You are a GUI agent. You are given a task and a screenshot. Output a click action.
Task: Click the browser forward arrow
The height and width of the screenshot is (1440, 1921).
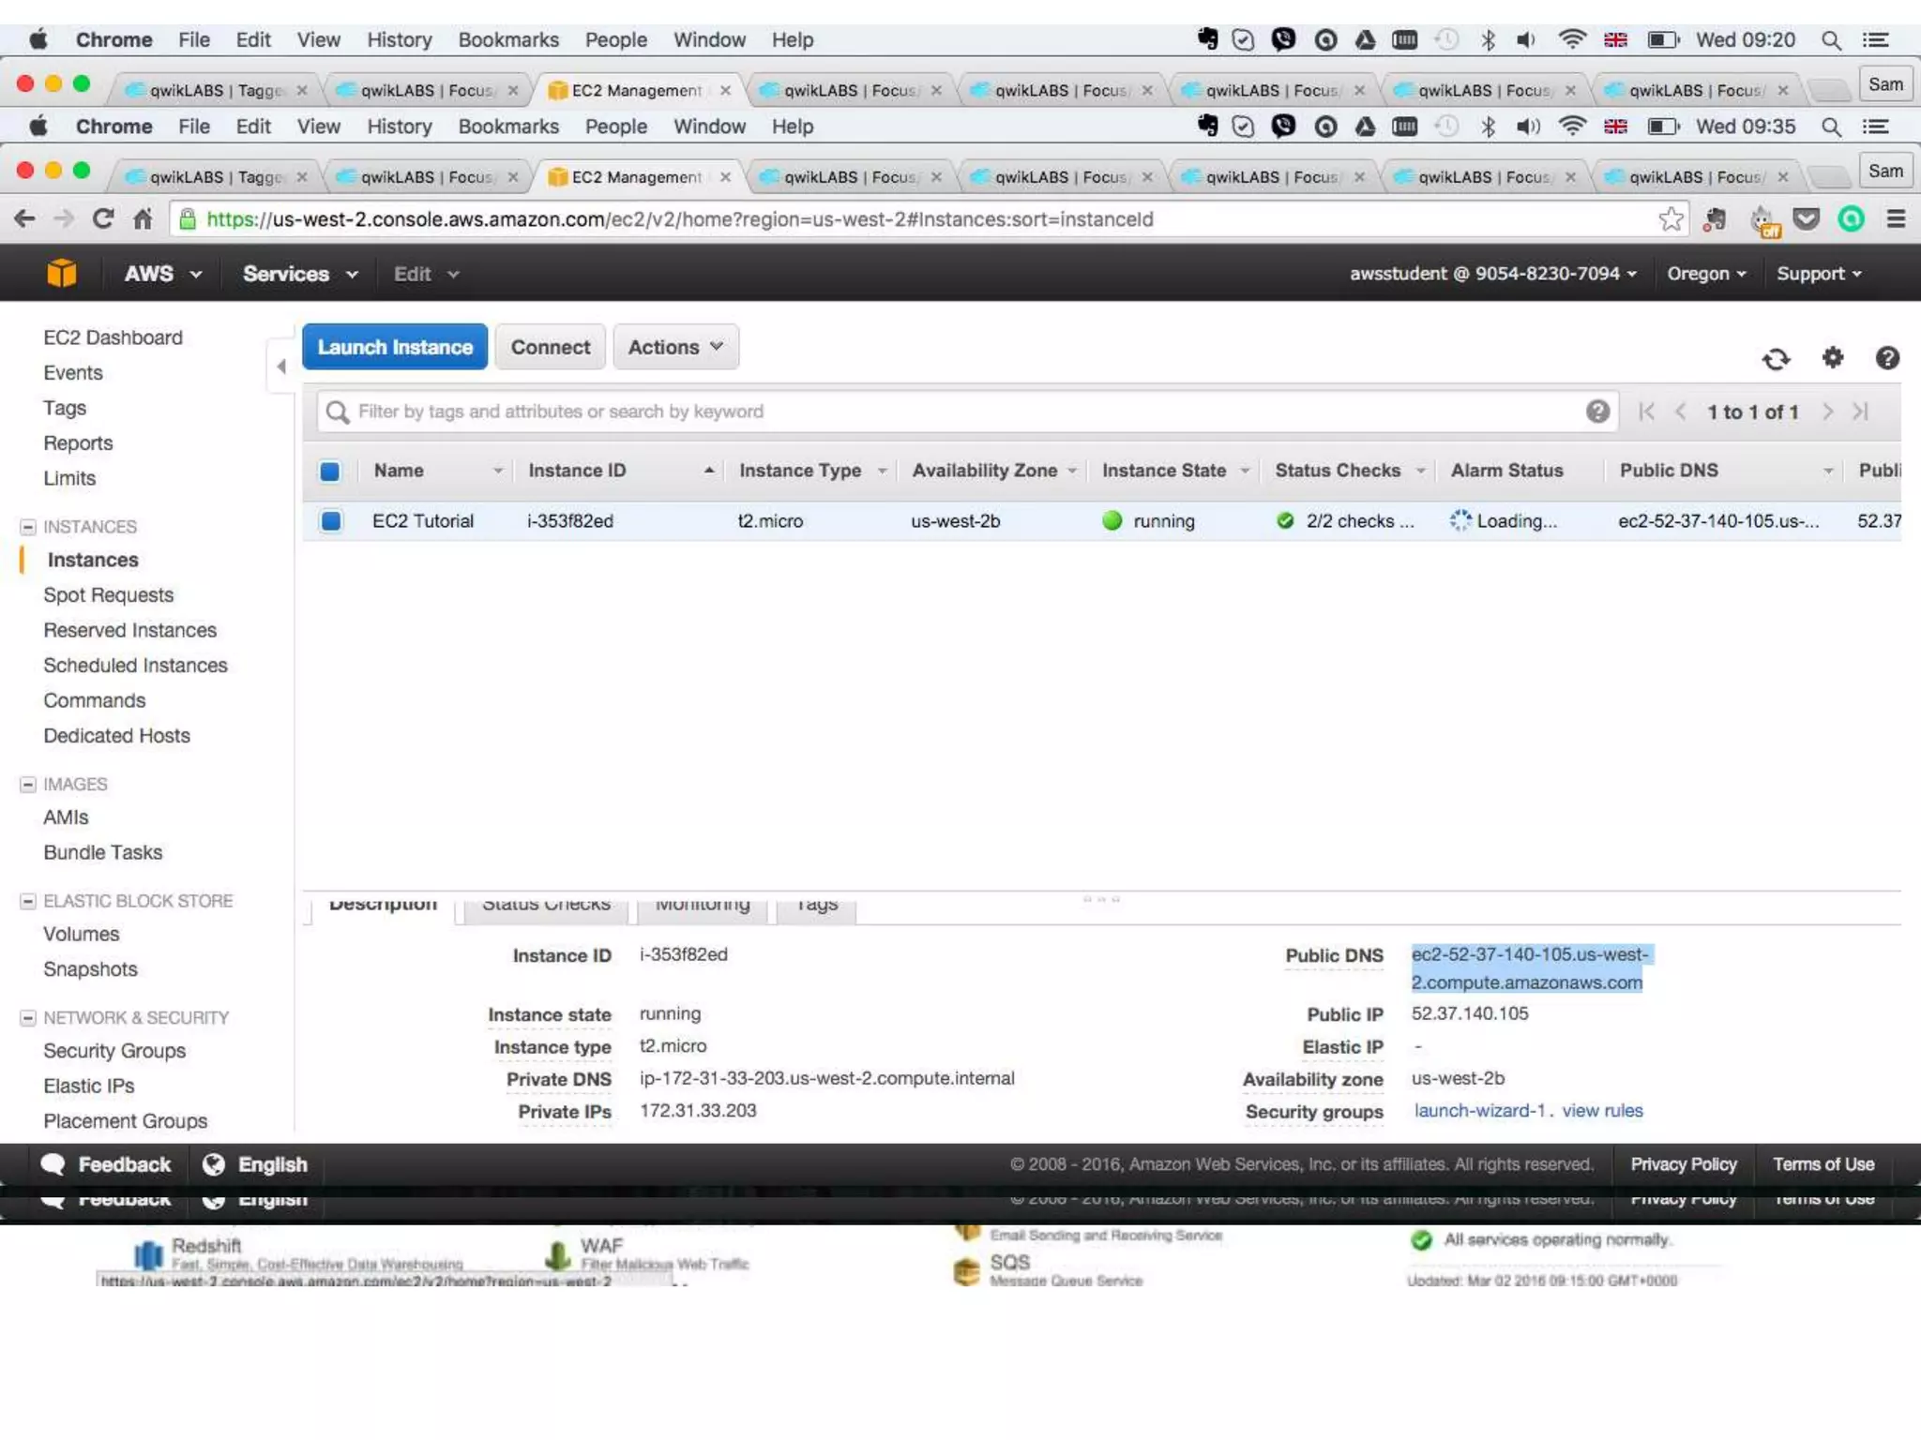64,219
